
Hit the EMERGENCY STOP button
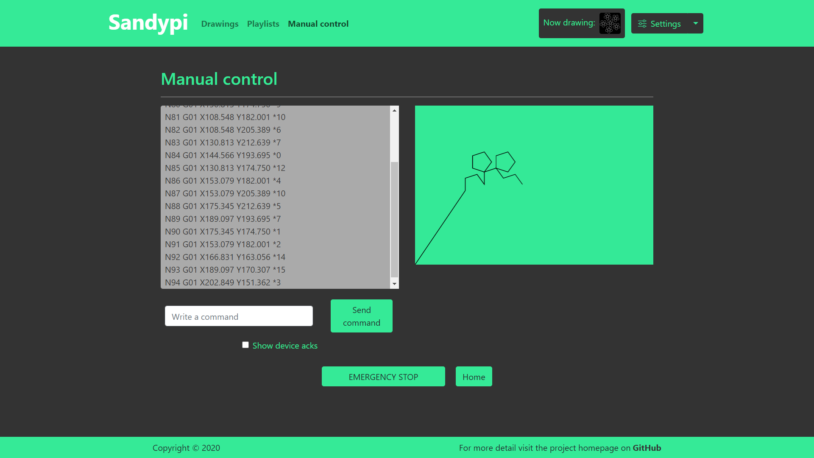(383, 377)
